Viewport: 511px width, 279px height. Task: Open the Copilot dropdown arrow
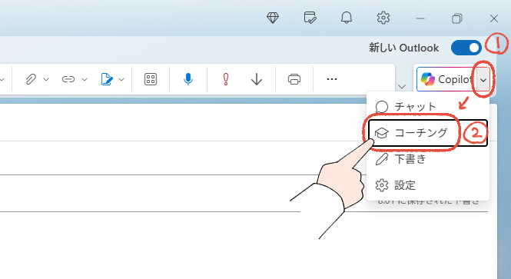coord(483,79)
